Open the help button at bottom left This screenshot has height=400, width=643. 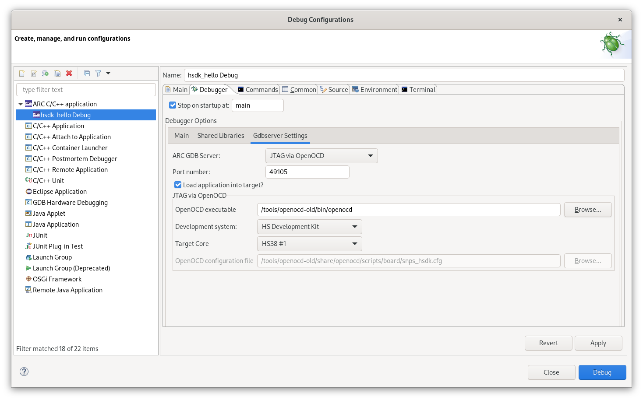coord(24,371)
